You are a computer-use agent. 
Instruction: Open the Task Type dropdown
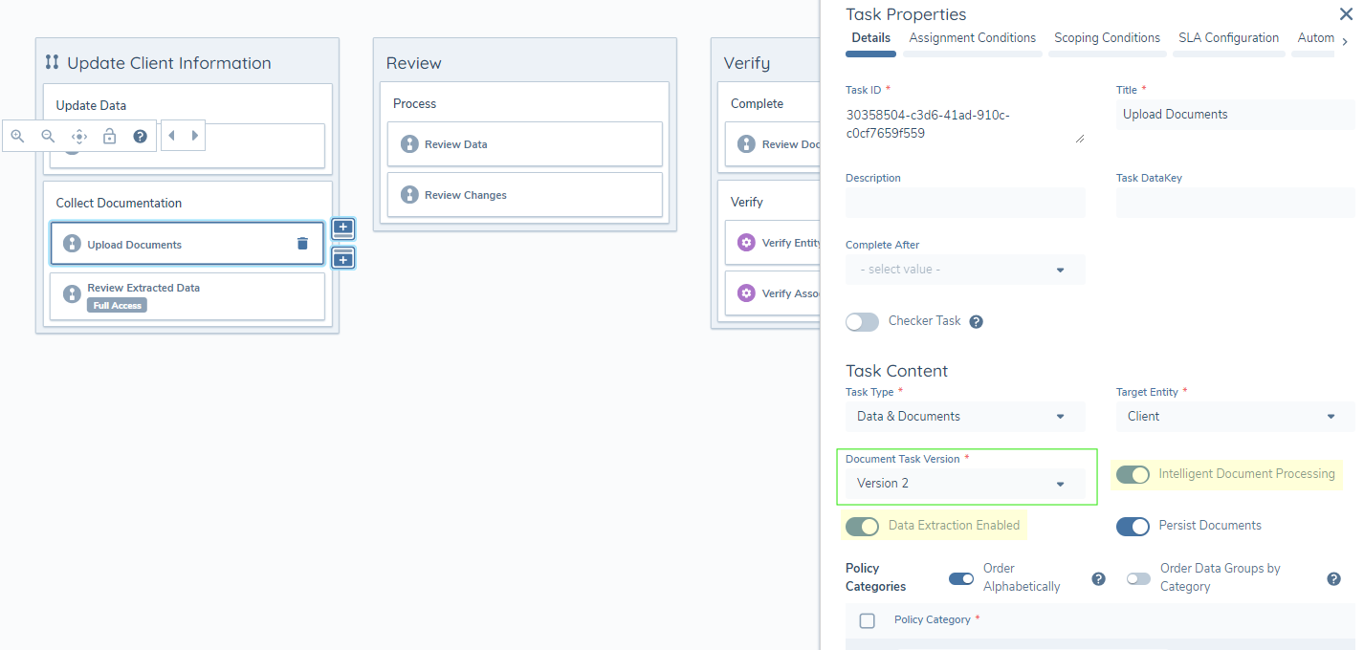(964, 416)
